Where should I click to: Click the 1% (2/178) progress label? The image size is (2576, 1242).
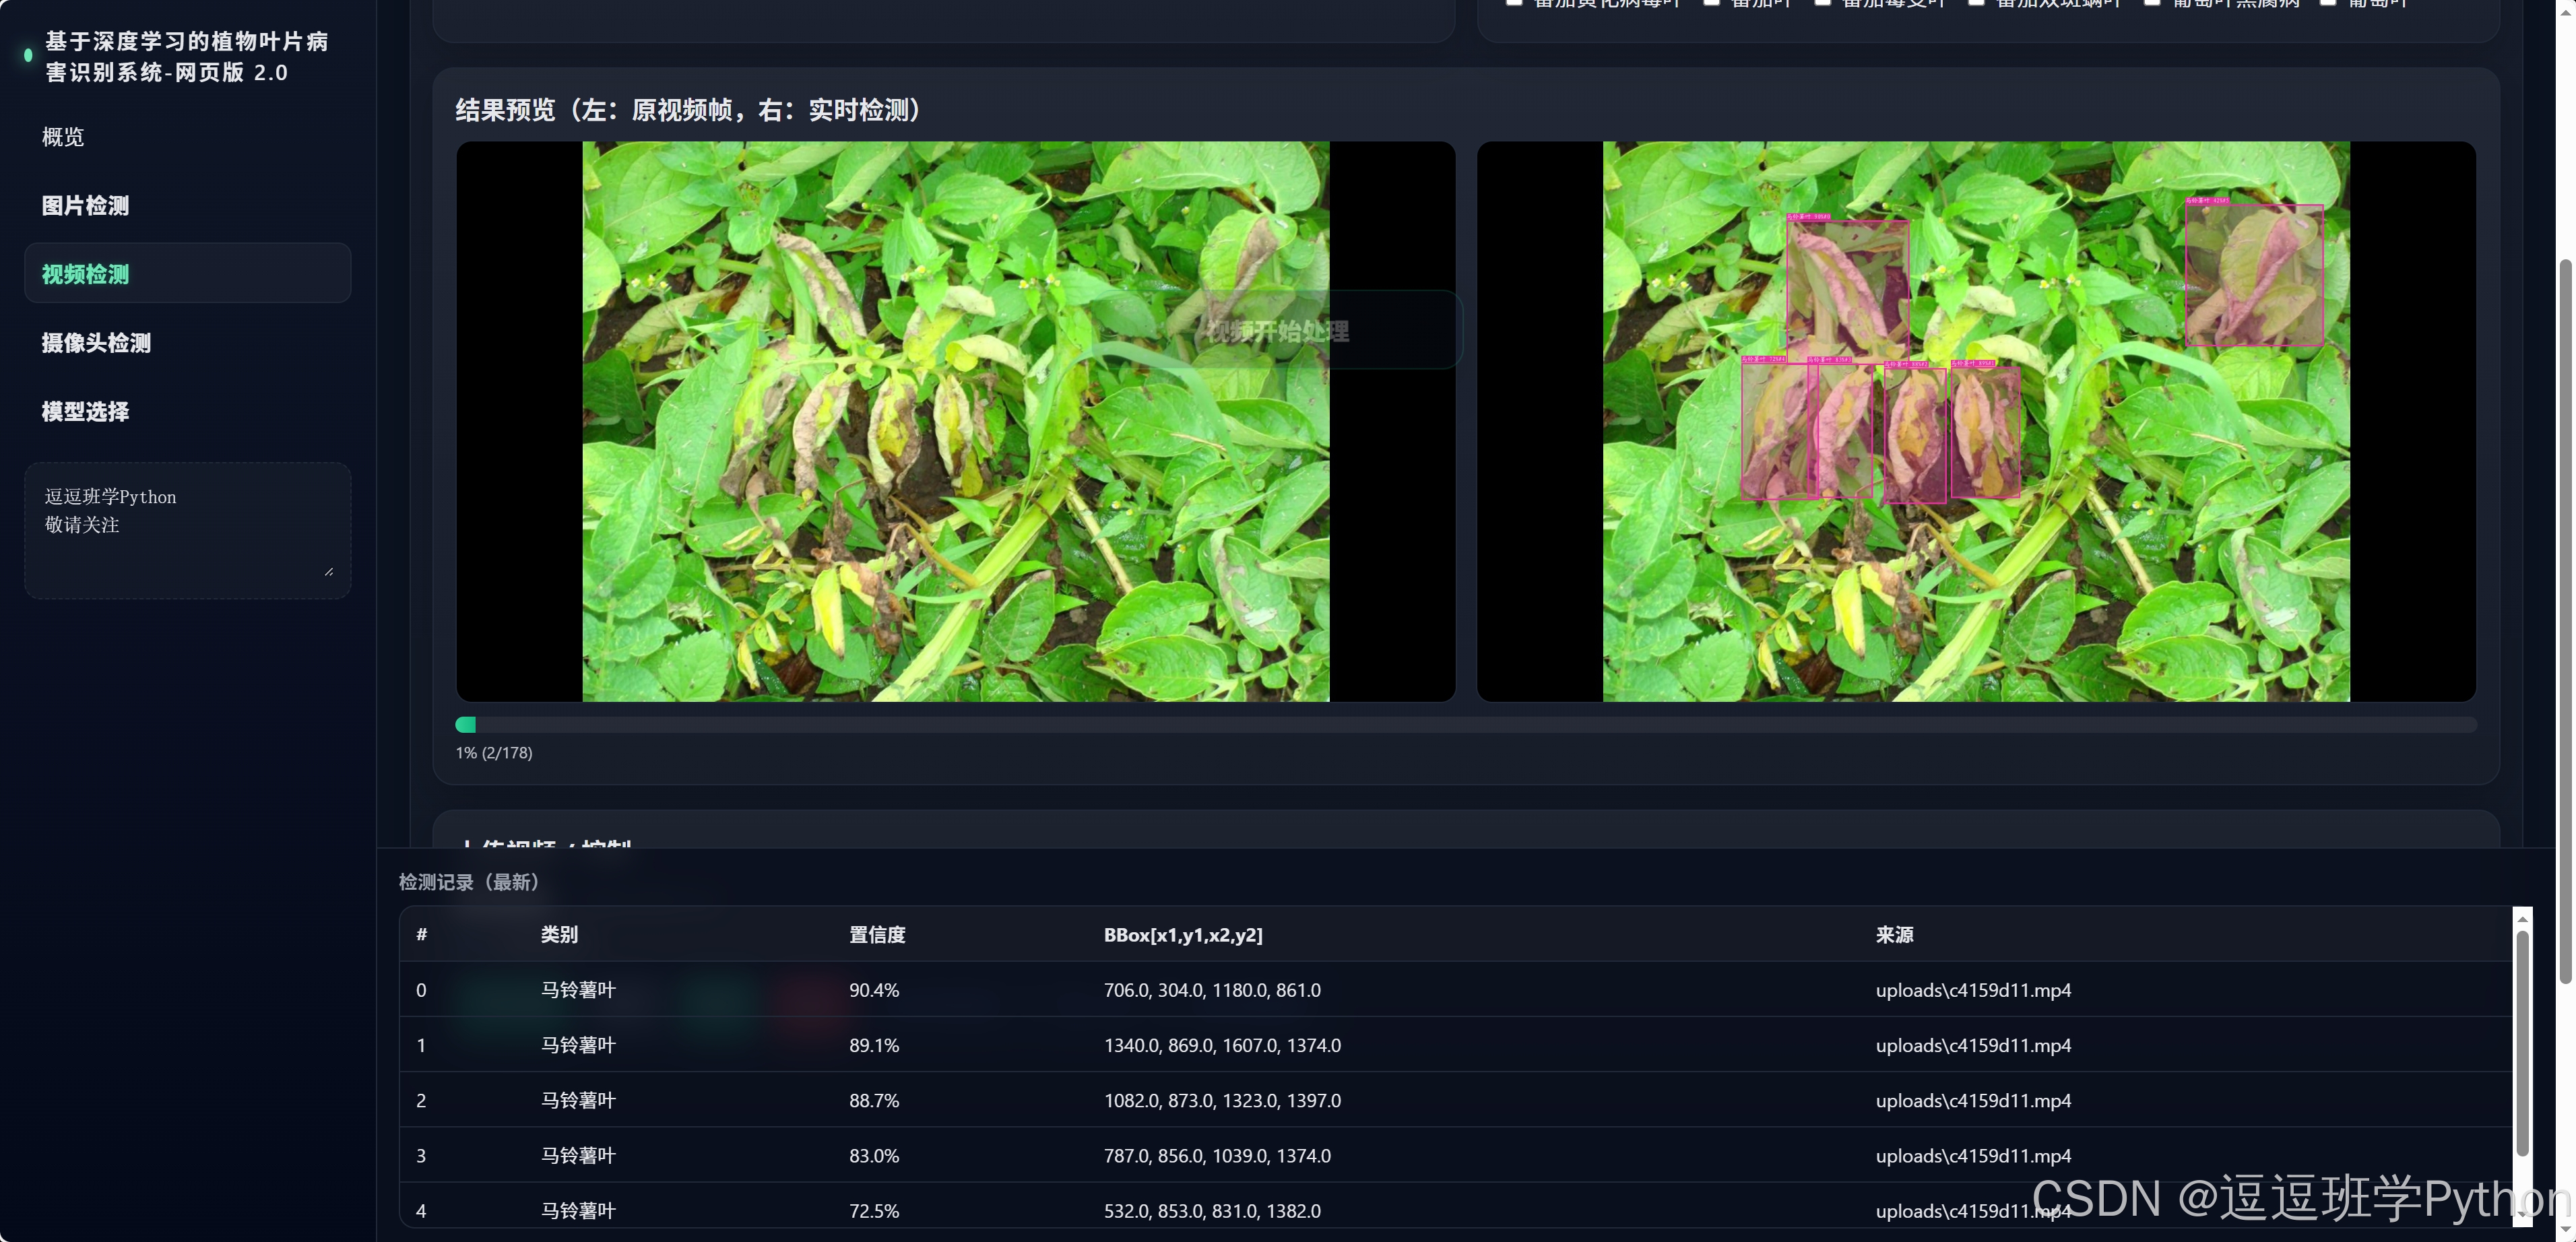click(494, 753)
